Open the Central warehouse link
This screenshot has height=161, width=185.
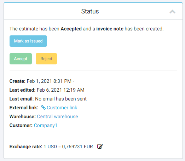(x=57, y=116)
